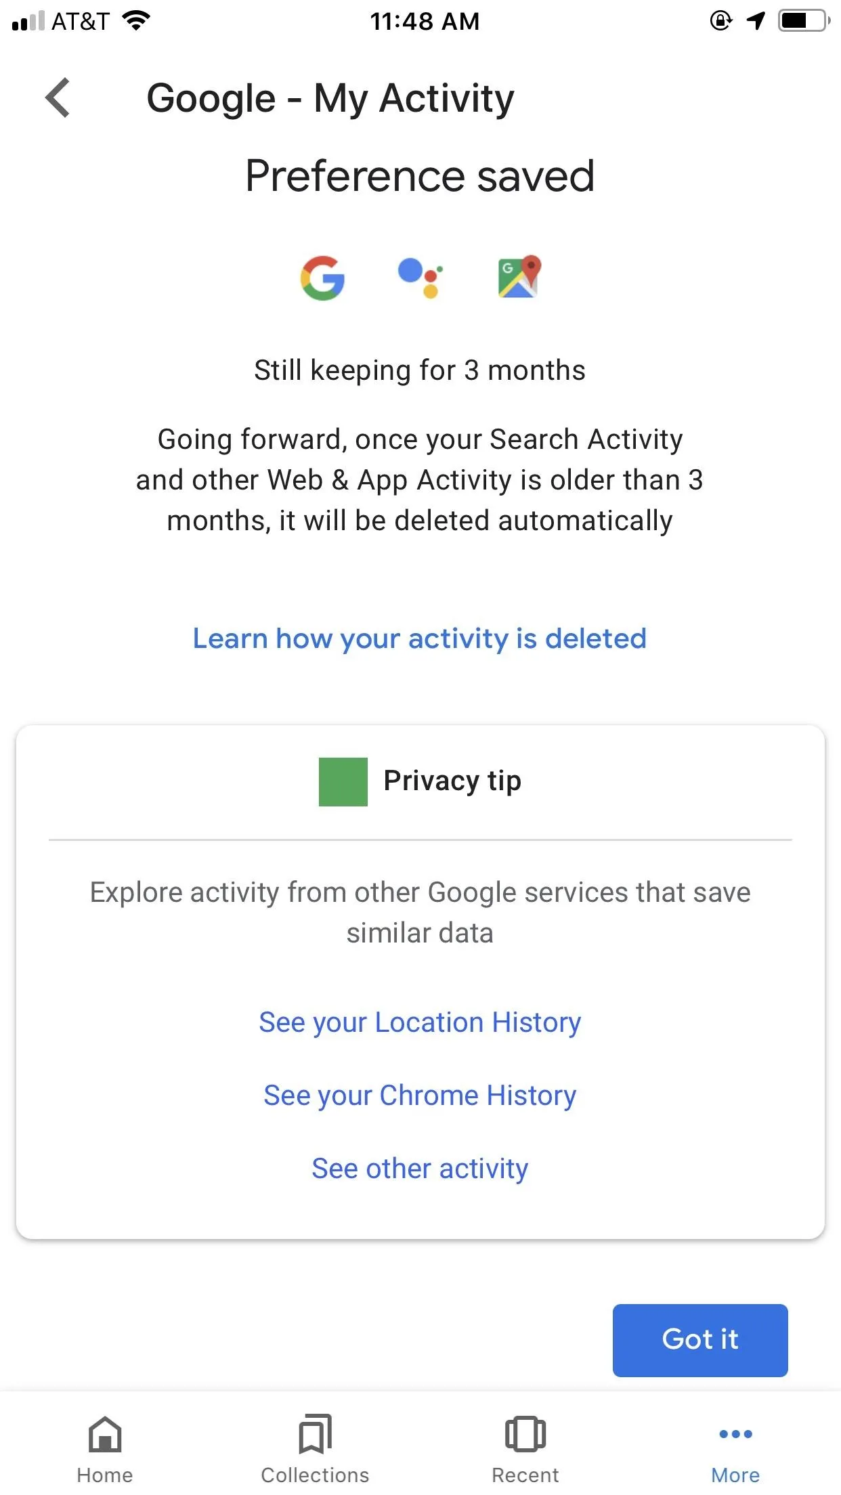Tap the location arrow status icon
The width and height of the screenshot is (841, 1495).
(756, 21)
